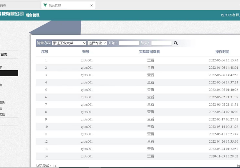240x168 pixels.
Task: Click 查看 for record 11
Action: tap(151, 134)
